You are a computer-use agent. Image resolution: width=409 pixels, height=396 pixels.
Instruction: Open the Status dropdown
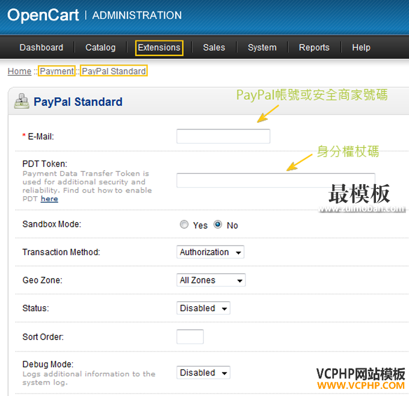[203, 308]
